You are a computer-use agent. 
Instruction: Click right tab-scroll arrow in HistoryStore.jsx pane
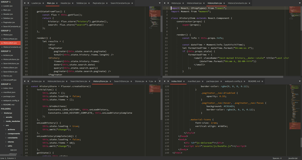coord(29,81)
